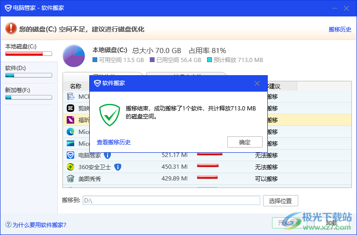
Task: Select the 360安全卫士 row name
Action: pos(94,167)
